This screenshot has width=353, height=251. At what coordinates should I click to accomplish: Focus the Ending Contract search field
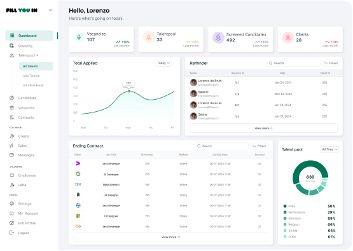pos(221,146)
